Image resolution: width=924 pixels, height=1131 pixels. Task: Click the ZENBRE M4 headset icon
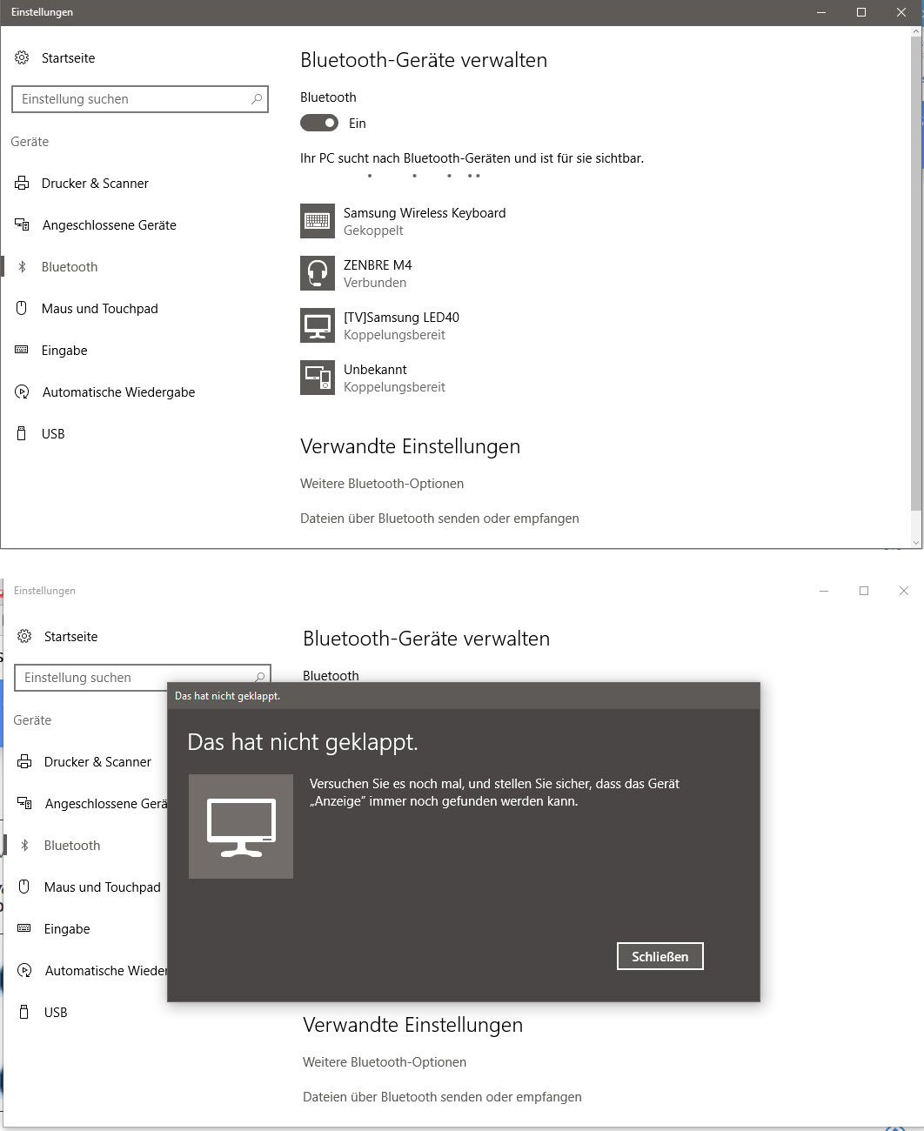click(x=318, y=273)
